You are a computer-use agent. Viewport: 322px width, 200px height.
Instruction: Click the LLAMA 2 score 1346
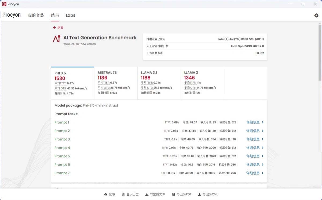[189, 78]
